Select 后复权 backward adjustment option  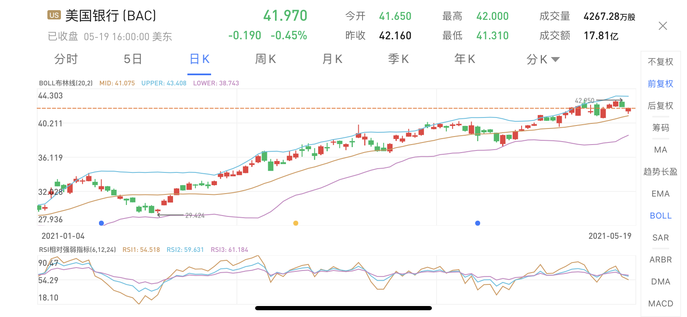pos(660,106)
